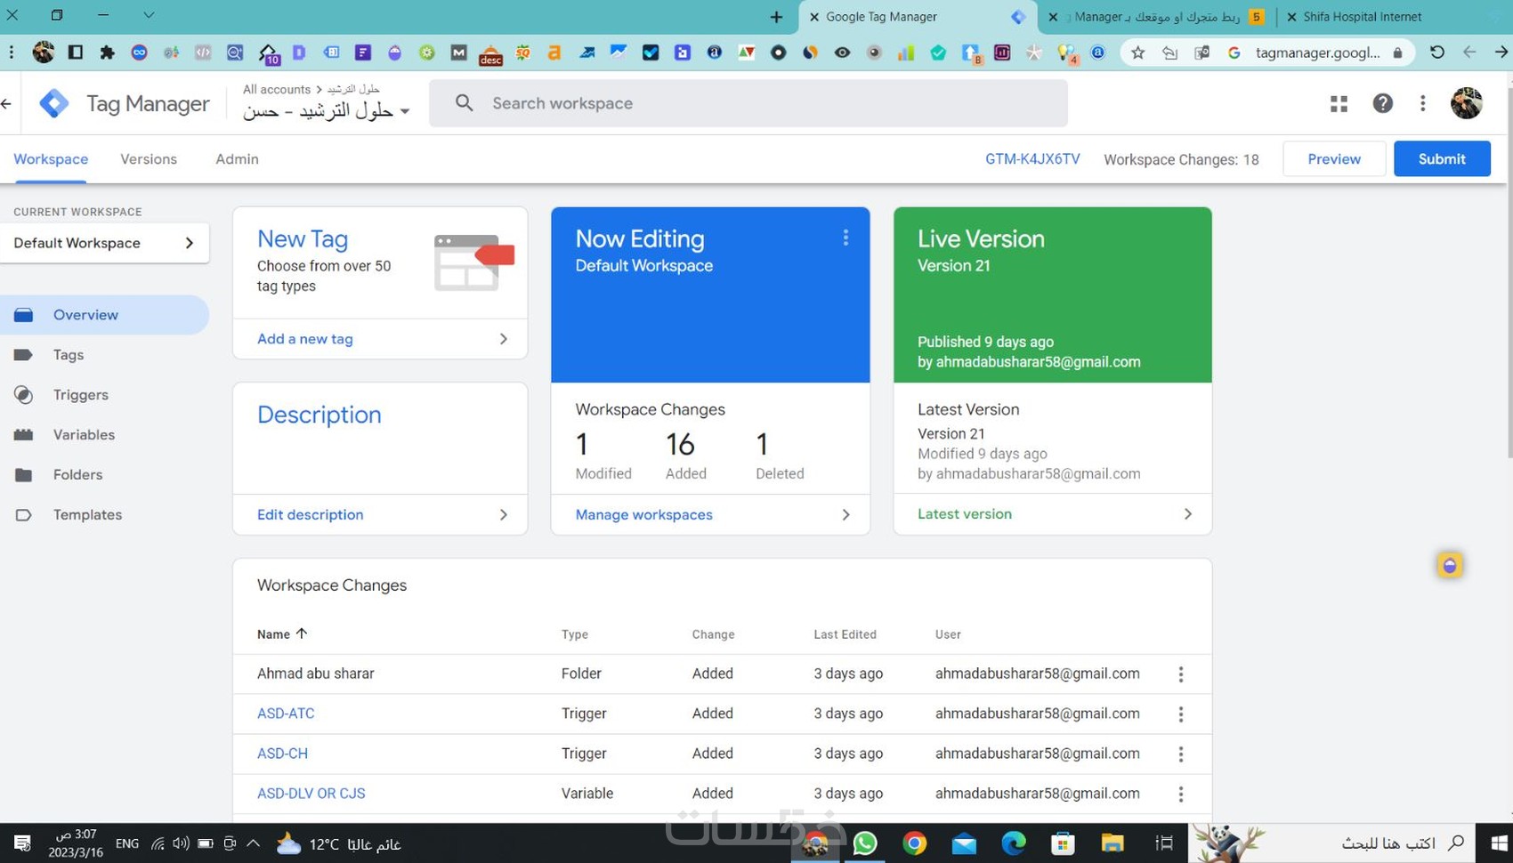Select the Workspace tab
Screen dimensions: 1513x863
click(x=51, y=159)
